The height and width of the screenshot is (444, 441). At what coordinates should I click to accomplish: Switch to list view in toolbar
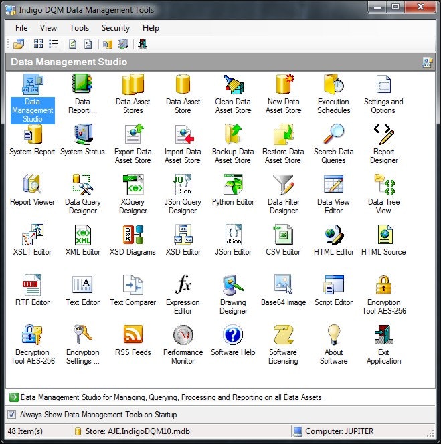click(54, 44)
